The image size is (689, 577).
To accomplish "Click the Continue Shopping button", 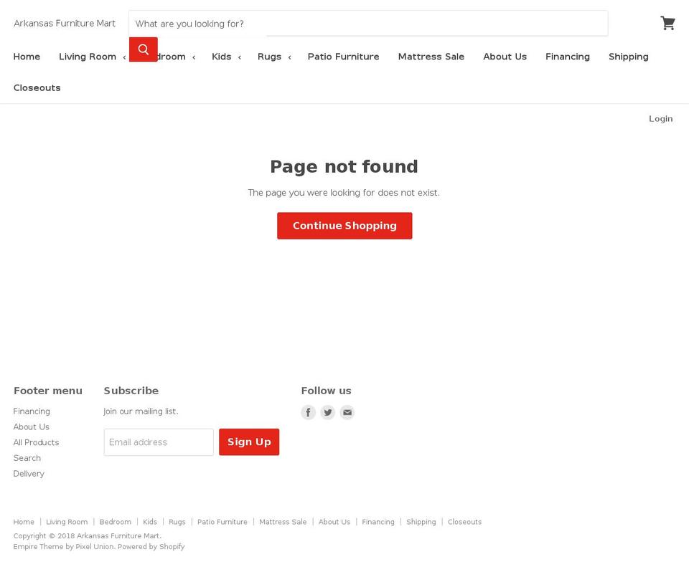I will coord(344,226).
